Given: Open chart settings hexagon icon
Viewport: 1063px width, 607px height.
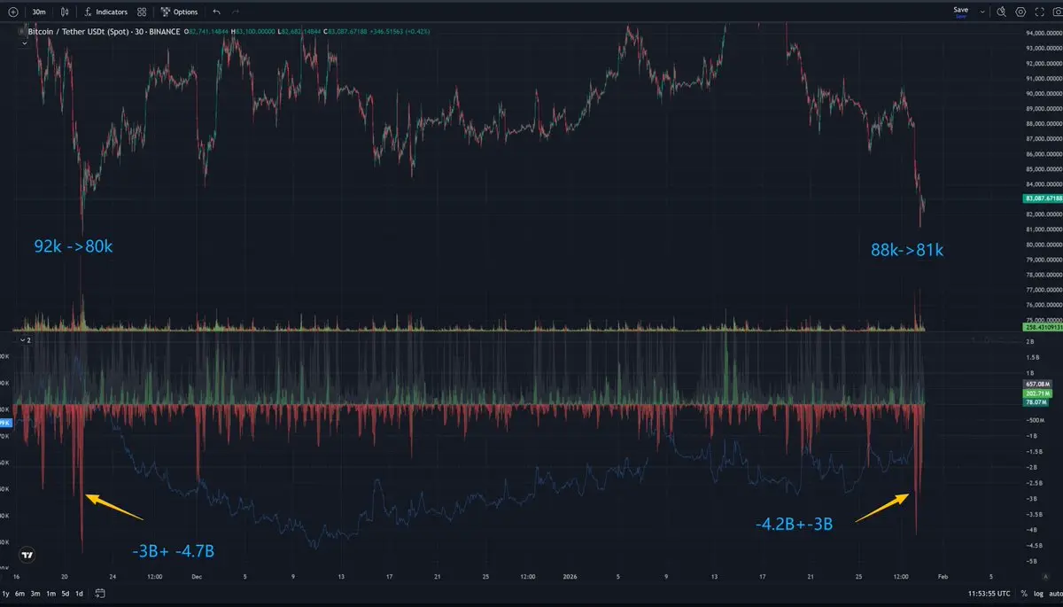Looking at the screenshot, I should [1020, 12].
